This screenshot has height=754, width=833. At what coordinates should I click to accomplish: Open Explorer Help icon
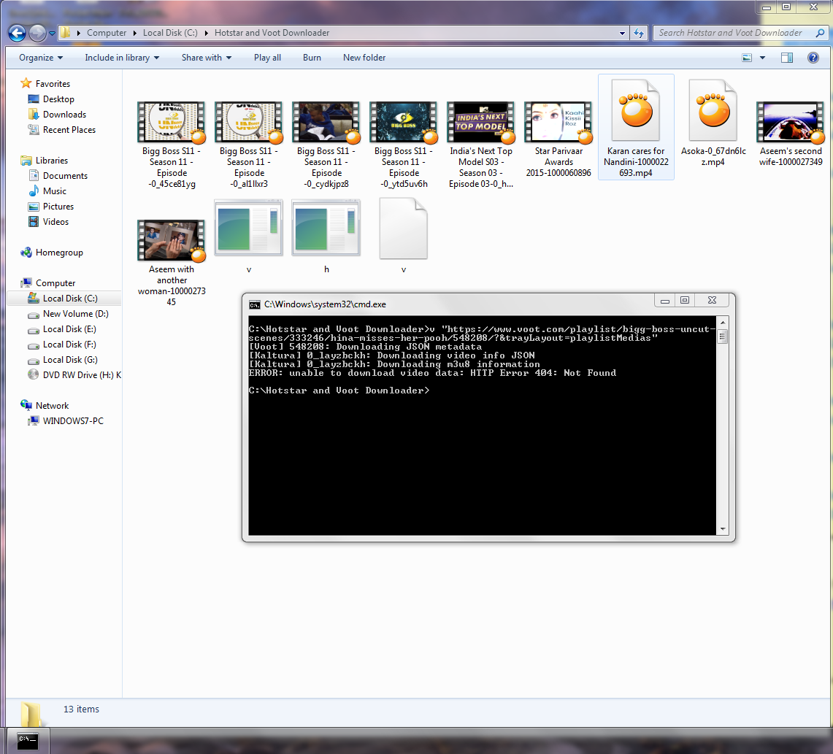click(x=813, y=58)
